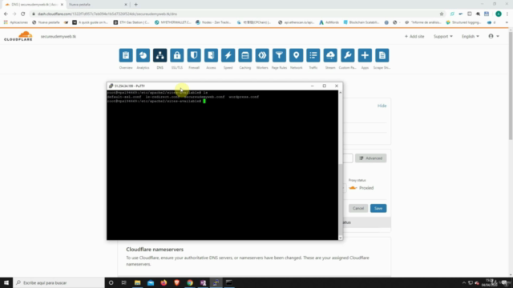This screenshot has width=513, height=288.
Task: Open the Support dropdown menu
Action: [443, 37]
